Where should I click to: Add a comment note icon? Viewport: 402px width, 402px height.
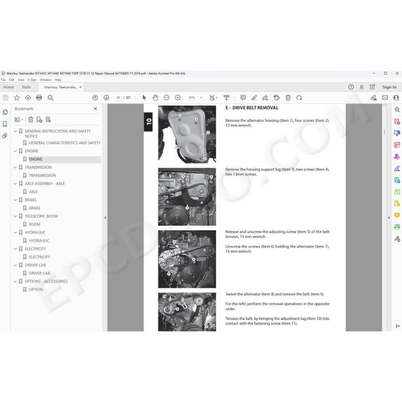(243, 98)
